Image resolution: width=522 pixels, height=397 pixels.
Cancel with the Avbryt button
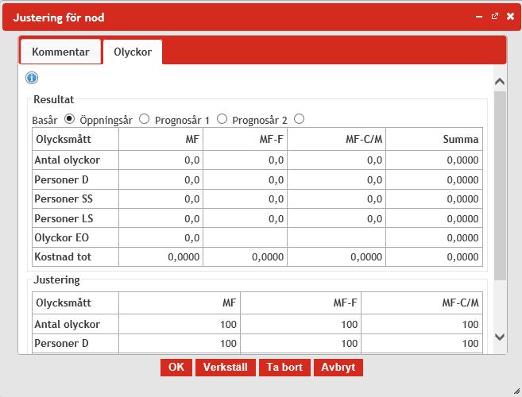[338, 368]
